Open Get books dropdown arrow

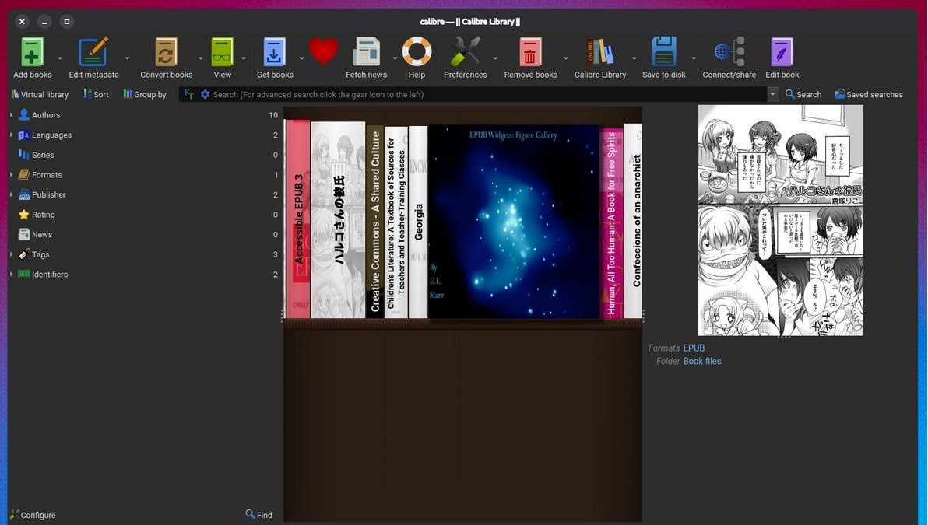(301, 58)
